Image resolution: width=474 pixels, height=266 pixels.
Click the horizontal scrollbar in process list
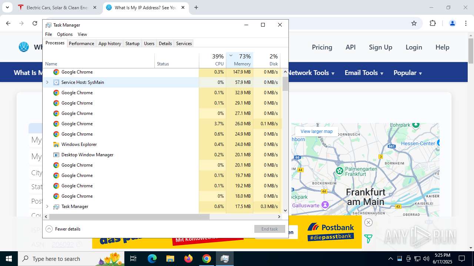130,216
